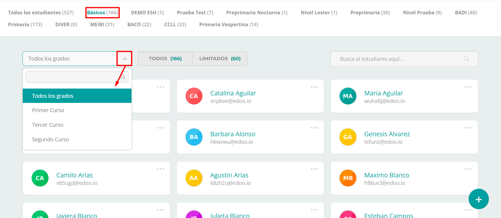
Task: Click the GA avatar of Genesis Alvarez
Action: pyautogui.click(x=348, y=137)
